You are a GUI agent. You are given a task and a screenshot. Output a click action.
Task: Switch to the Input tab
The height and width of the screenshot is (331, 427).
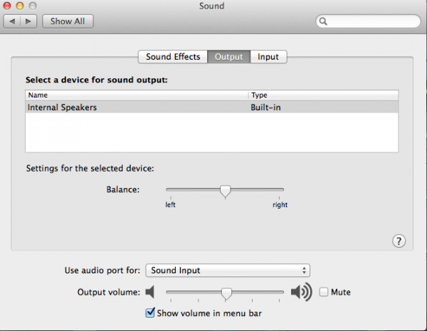(268, 57)
